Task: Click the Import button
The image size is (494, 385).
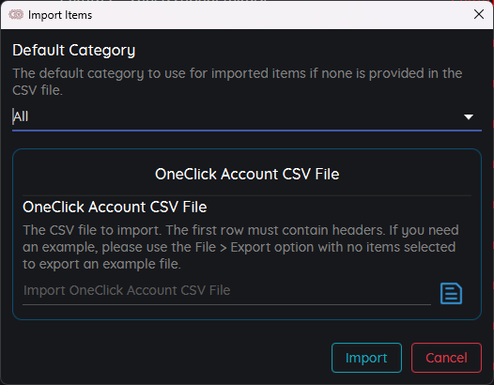Action: 366,358
